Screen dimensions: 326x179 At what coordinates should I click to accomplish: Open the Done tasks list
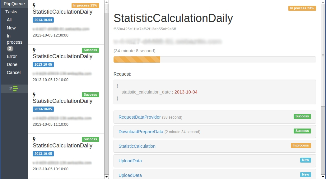(x=12, y=64)
